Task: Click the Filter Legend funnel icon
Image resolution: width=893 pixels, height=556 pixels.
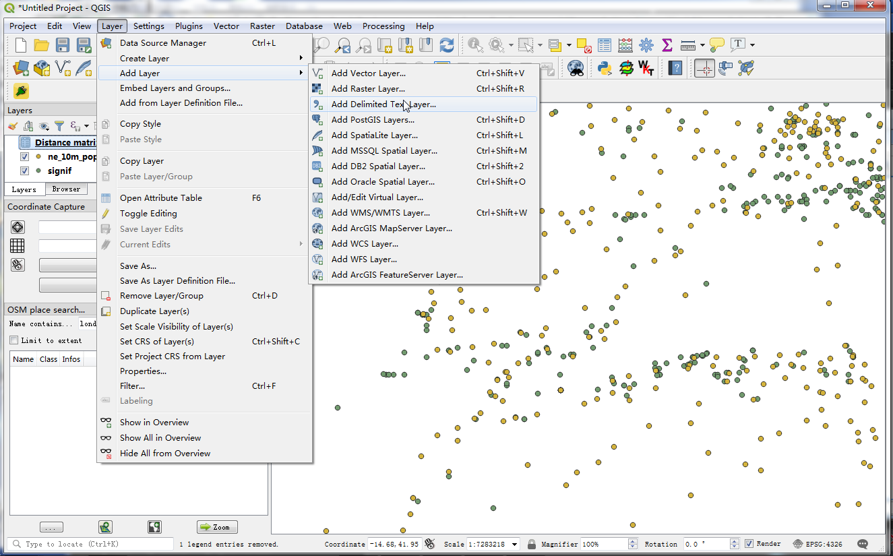Action: coord(59,126)
